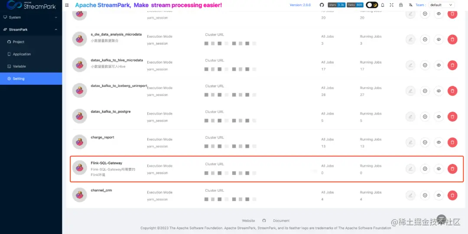The width and height of the screenshot is (468, 234).
Task: Delete the datax_kafka_to_postgre cluster
Action: [452, 116]
